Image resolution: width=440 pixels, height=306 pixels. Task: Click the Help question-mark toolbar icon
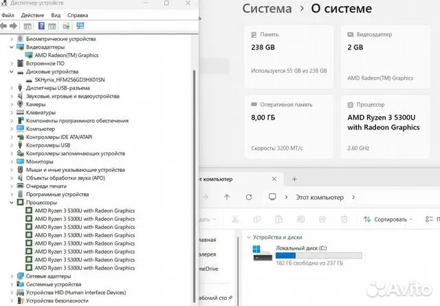[x=41, y=26]
